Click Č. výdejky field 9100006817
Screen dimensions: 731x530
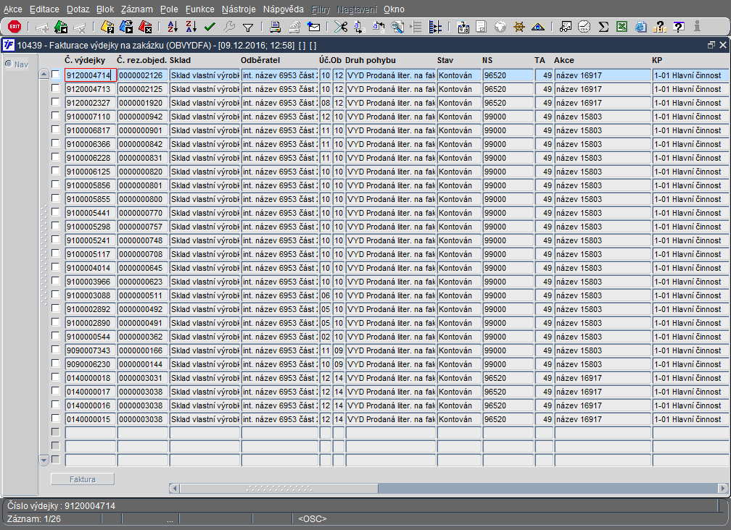tap(91, 130)
